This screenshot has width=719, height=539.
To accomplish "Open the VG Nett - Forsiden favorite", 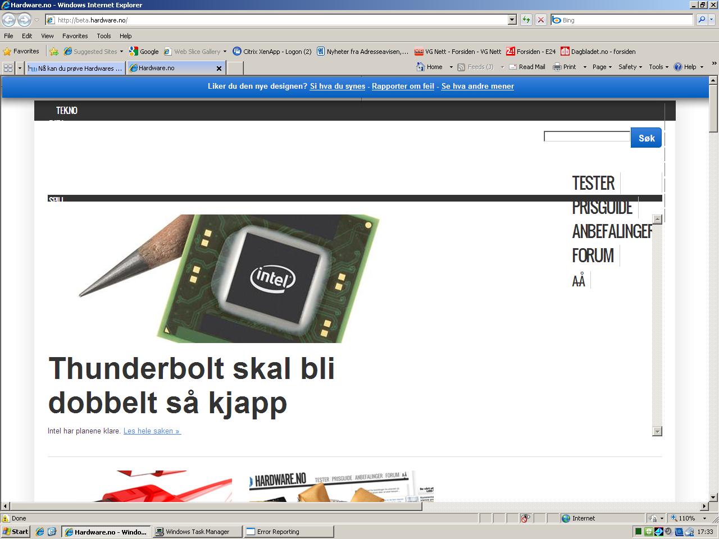I will 458,52.
